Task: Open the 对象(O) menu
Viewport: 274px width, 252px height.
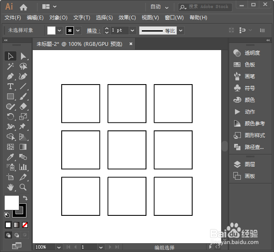Action: (x=58, y=18)
